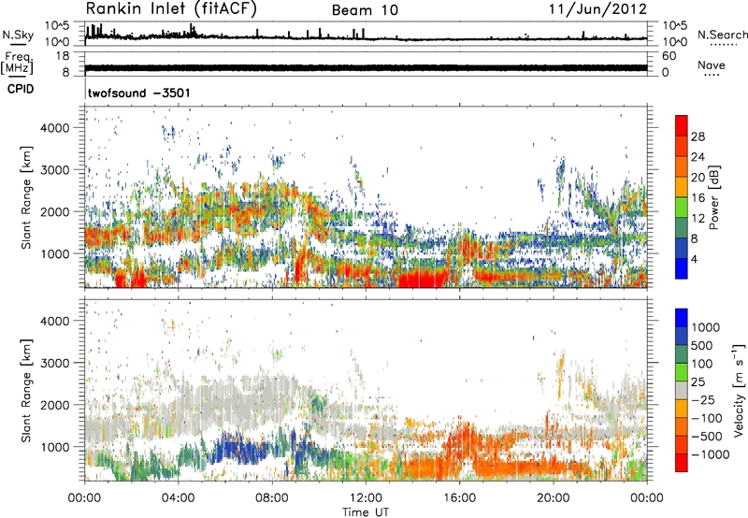Click the 18 label on the frequency axis

coord(63,56)
